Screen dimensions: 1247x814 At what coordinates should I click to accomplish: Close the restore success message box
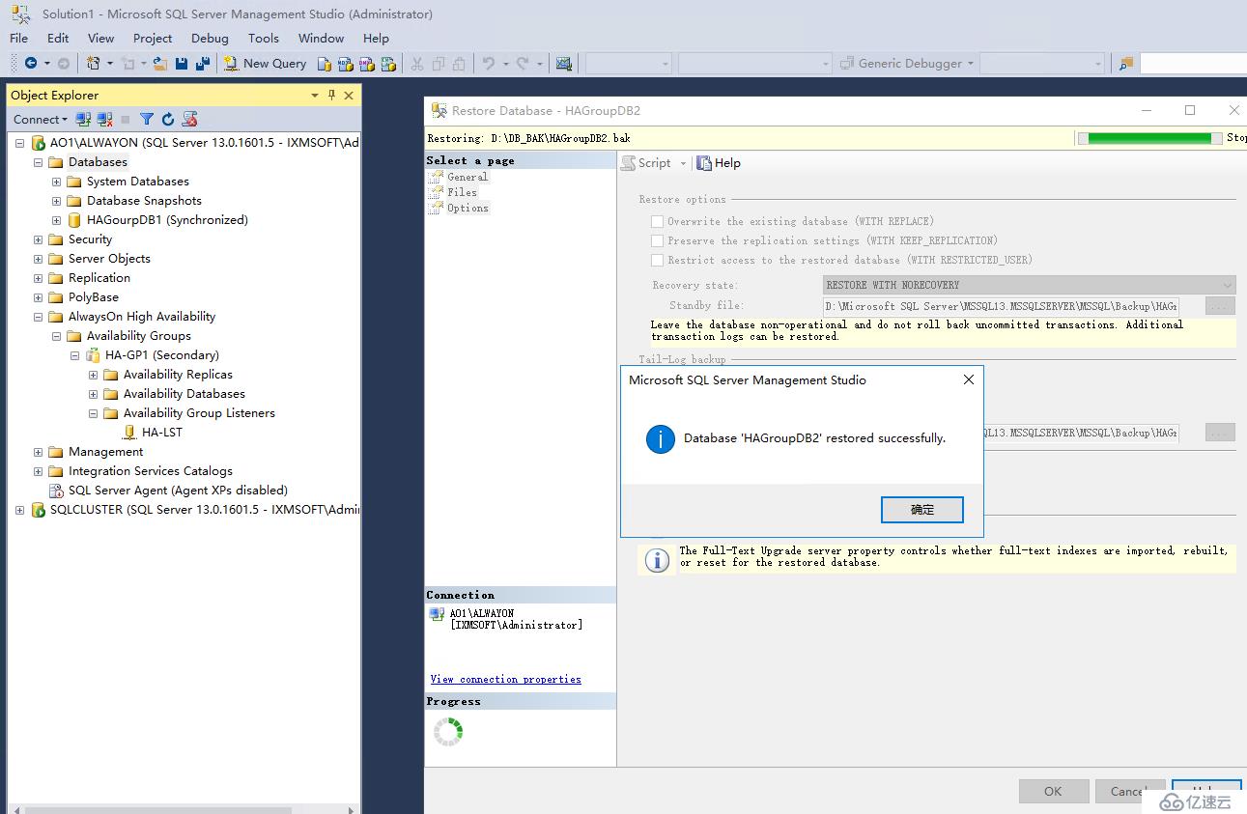[969, 379]
